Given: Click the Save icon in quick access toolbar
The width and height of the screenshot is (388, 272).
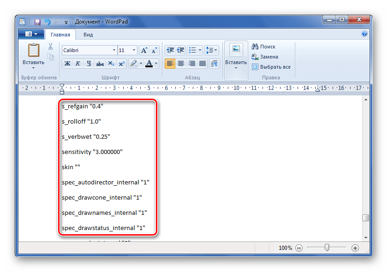Looking at the screenshot, I should pos(37,22).
